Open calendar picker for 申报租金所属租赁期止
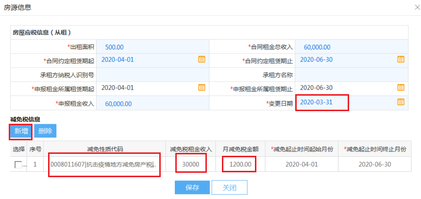This screenshot has width=421, height=199. pos(401,87)
